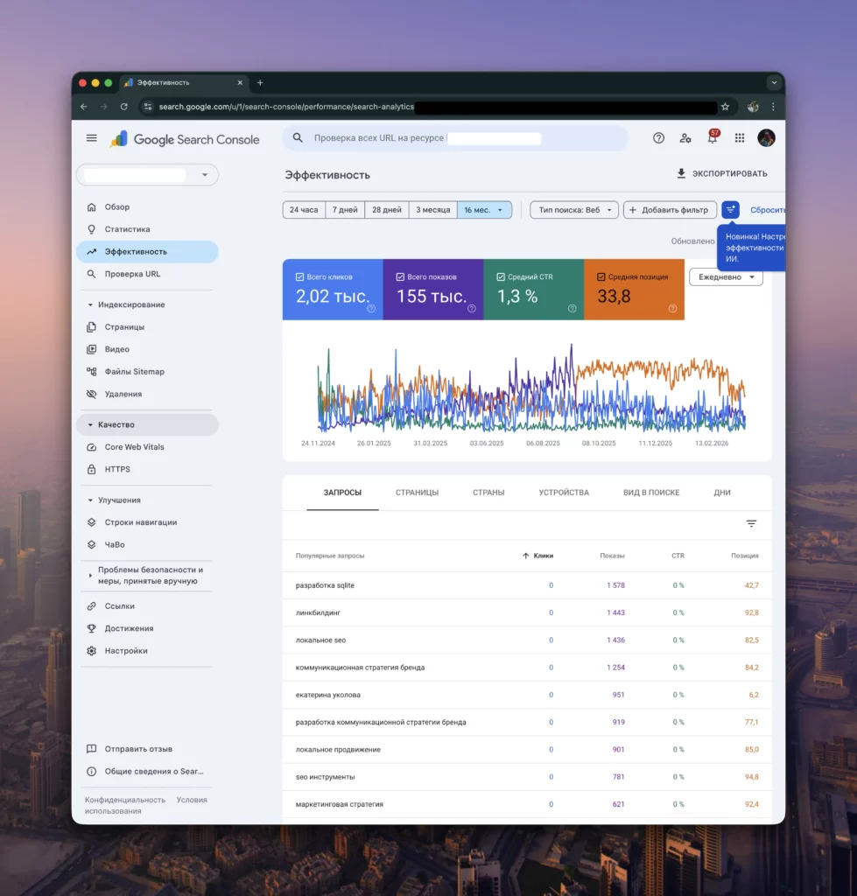Toggle the Средний CTR checkbox
The image size is (857, 896).
pyautogui.click(x=501, y=276)
